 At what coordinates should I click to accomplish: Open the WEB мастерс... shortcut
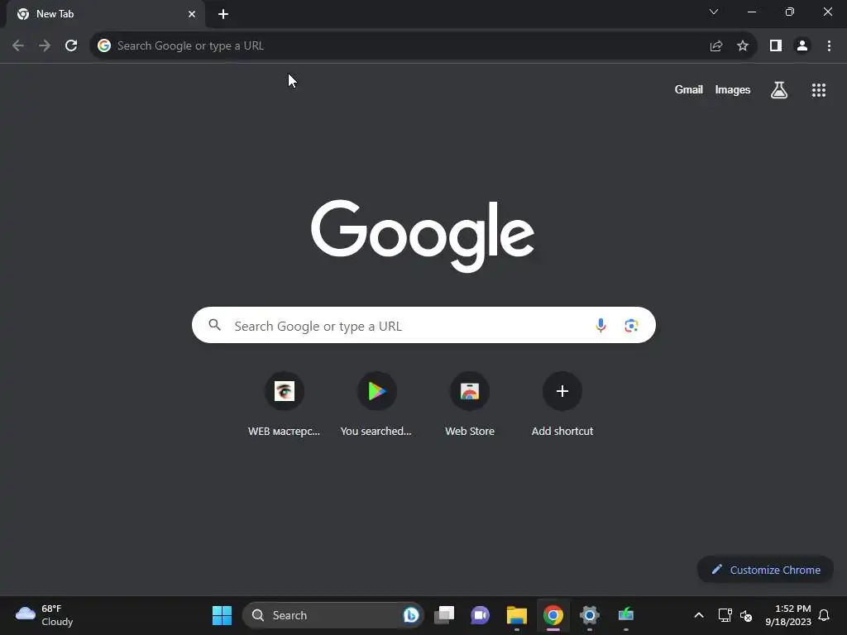[285, 404]
